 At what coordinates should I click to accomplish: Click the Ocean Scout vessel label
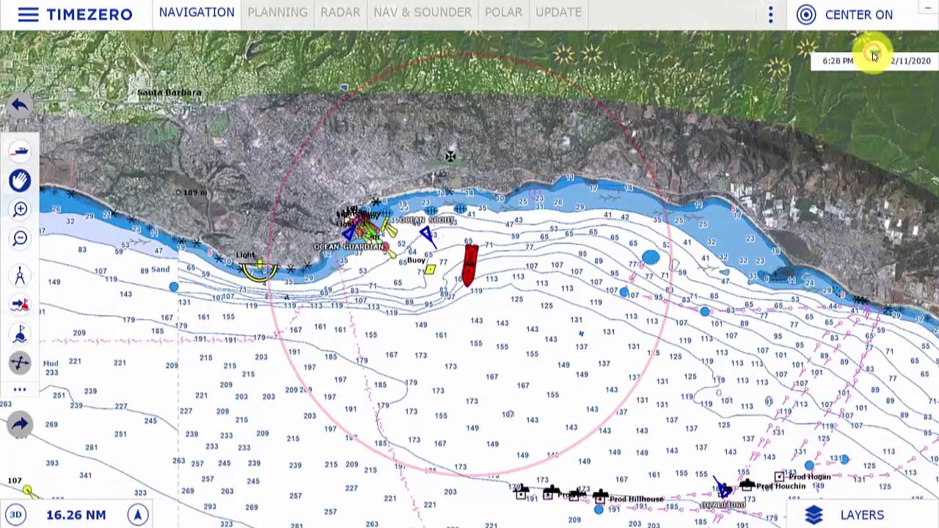click(x=426, y=220)
